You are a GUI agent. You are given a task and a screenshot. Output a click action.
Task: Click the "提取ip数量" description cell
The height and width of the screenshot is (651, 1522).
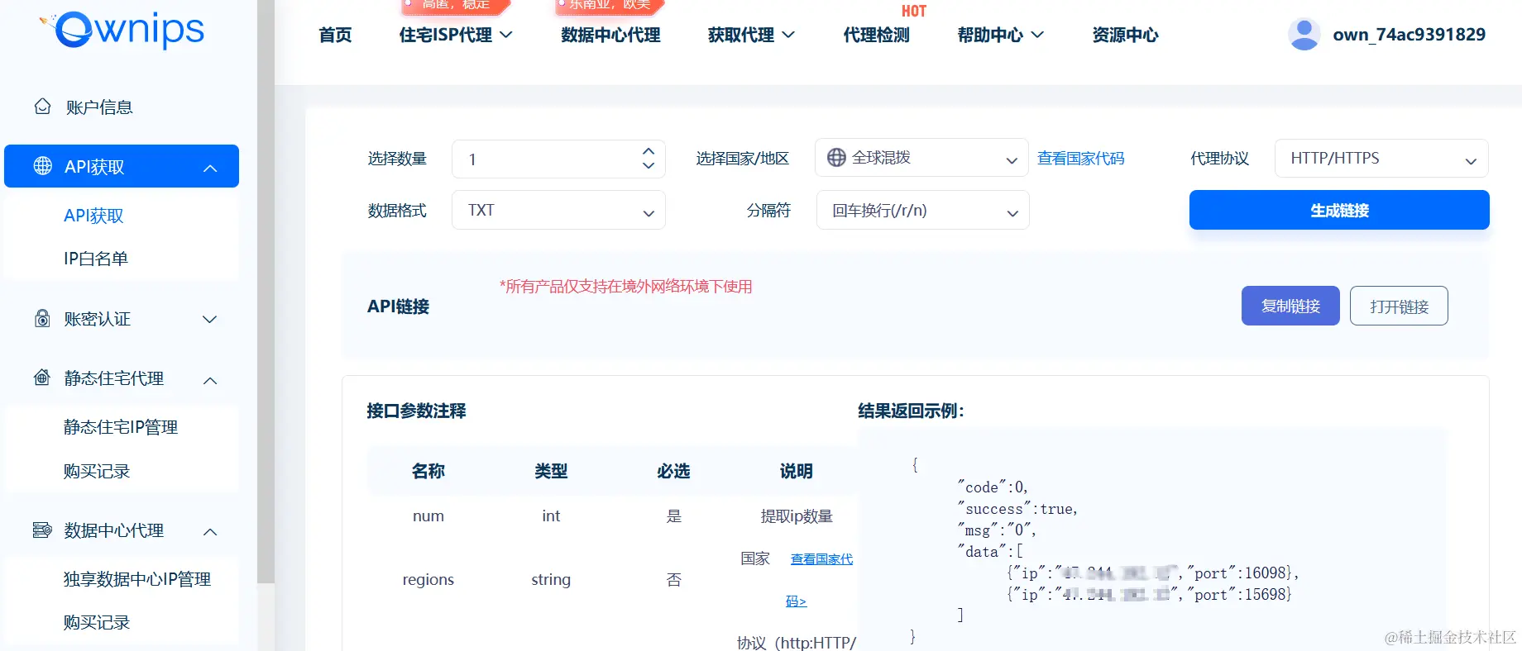[797, 516]
